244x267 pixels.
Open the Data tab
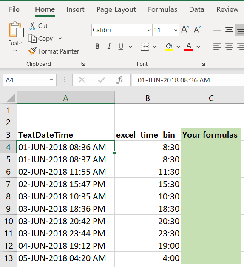click(x=197, y=9)
